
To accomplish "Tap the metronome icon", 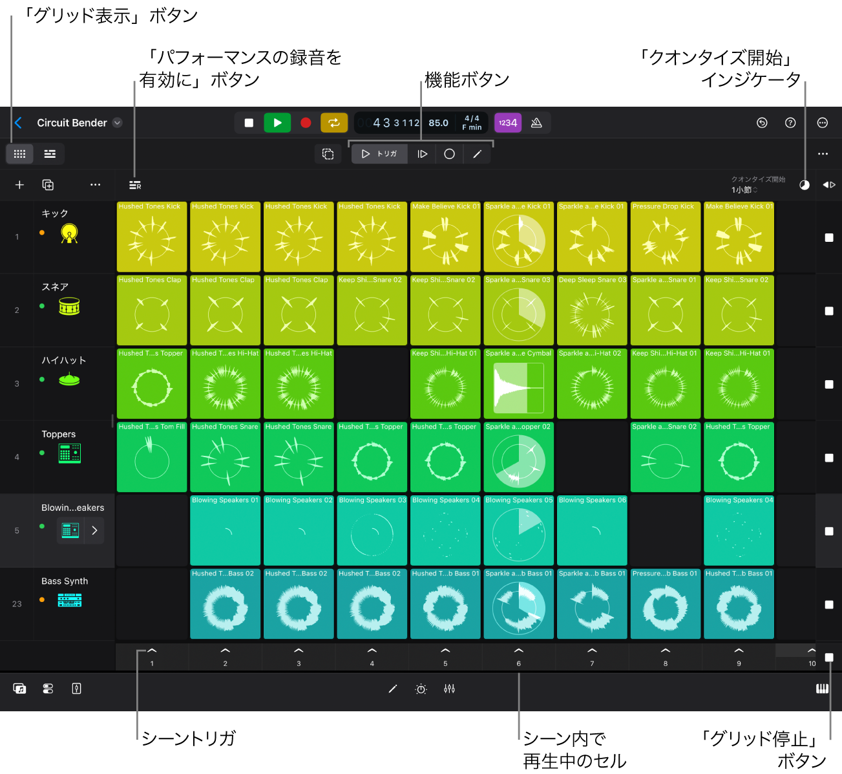I will (x=536, y=122).
